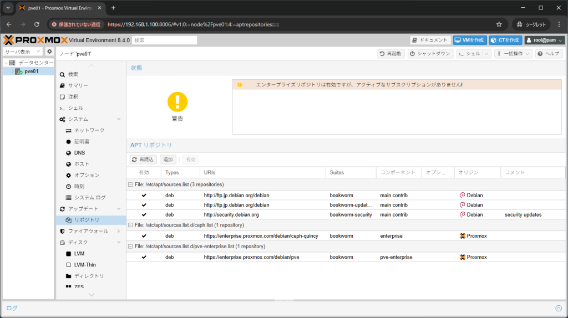The image size is (568, 318).
Task: Collapse the ディスク menu group arrow
Action: pyautogui.click(x=119, y=243)
